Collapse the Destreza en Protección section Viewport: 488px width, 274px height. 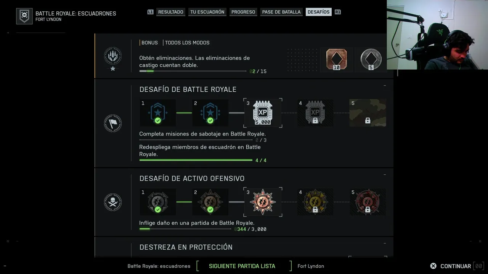click(385, 243)
